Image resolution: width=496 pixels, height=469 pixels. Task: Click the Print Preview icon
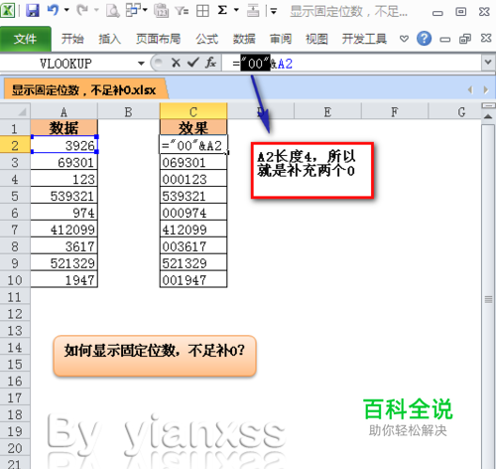[x=113, y=11]
